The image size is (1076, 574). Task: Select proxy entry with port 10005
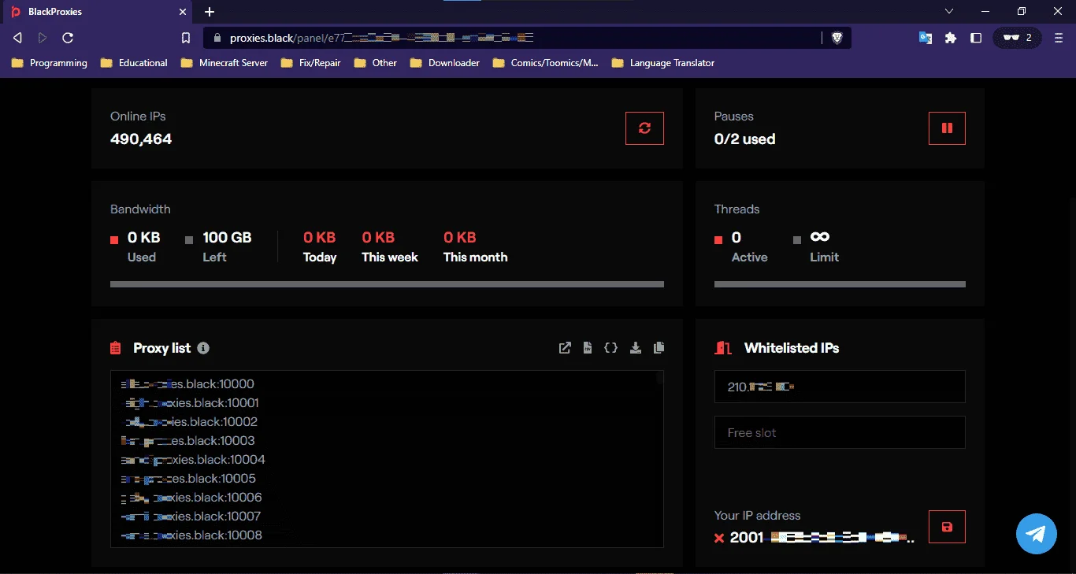tap(188, 479)
